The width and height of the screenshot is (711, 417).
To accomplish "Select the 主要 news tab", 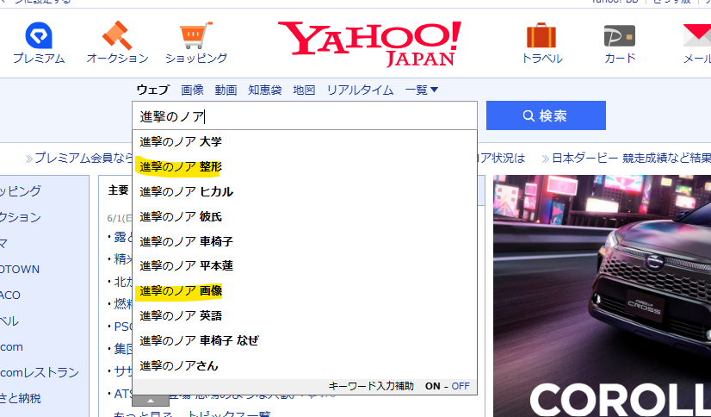I will pyautogui.click(x=118, y=190).
